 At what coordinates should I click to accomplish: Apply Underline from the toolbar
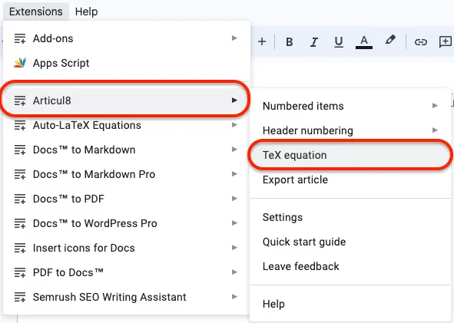pyautogui.click(x=339, y=42)
